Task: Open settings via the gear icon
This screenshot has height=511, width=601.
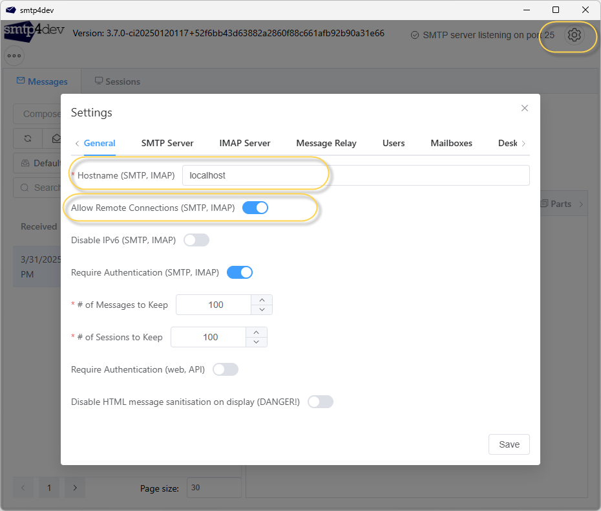Action: click(x=574, y=35)
